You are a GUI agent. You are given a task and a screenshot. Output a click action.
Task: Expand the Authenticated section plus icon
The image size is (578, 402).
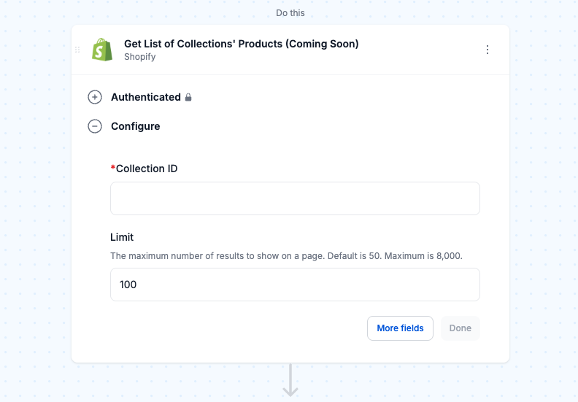95,97
